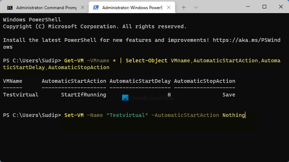
Task: Click the Copyright (C) Microsoft Corporation line
Action: [x=95, y=26]
